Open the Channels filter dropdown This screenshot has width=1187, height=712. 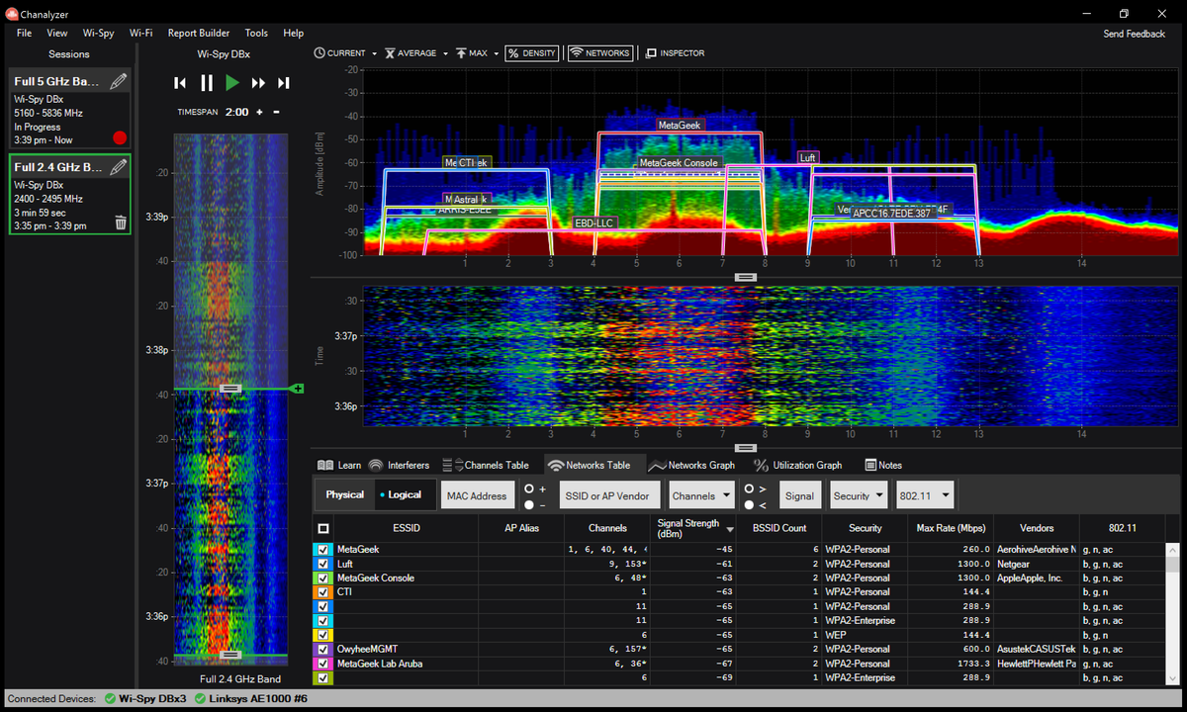tap(700, 494)
